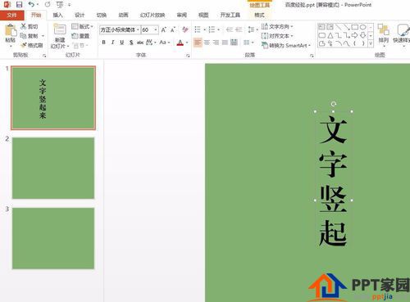Viewport: 410px width, 302px height.
Task: Toggle Italic formatting
Action: coord(112,43)
